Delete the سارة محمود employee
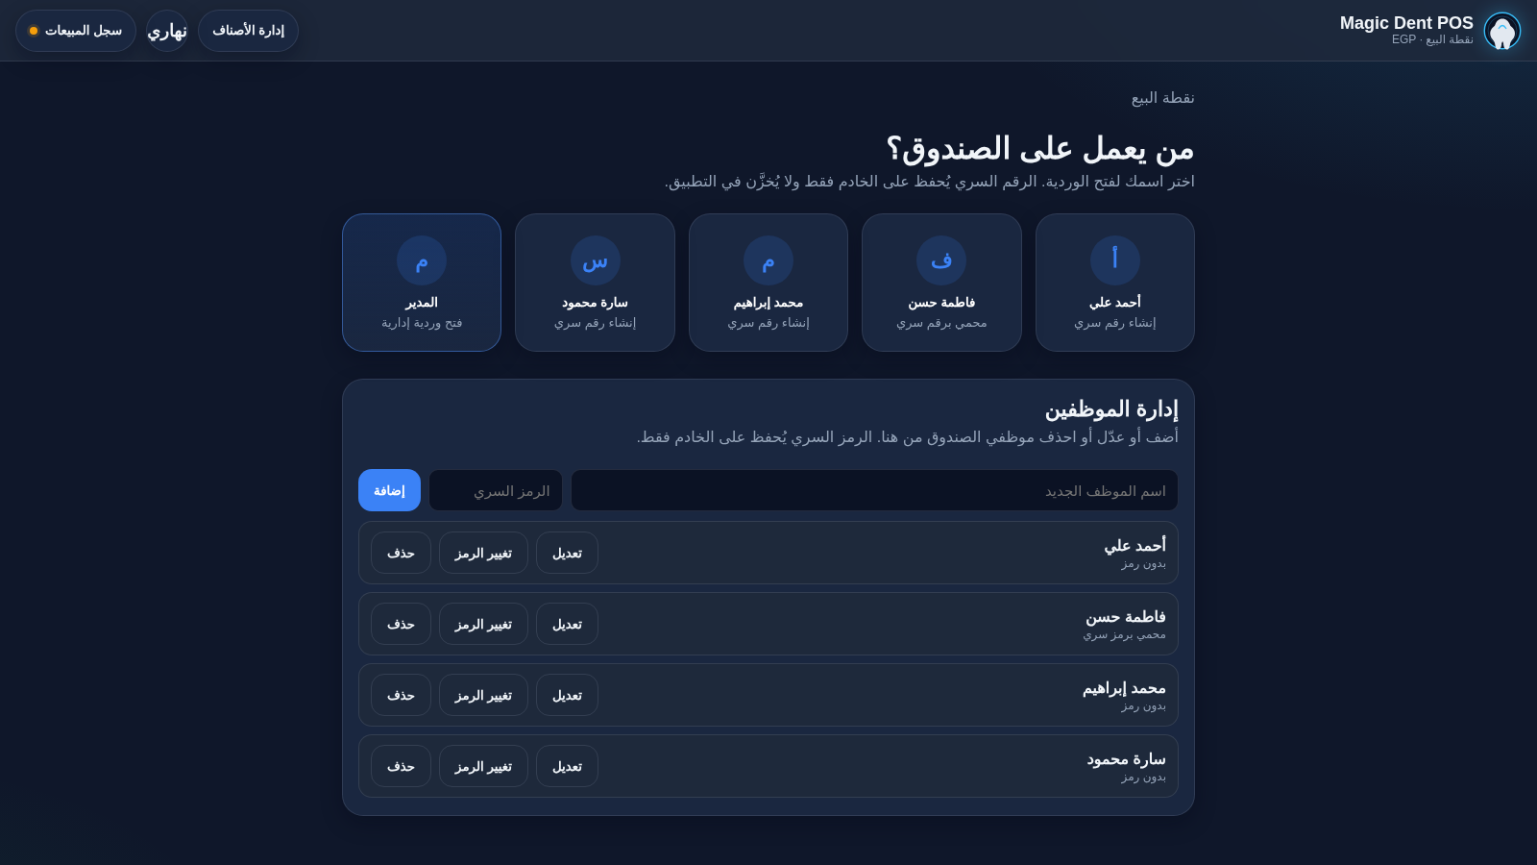Image resolution: width=1537 pixels, height=865 pixels. [401, 766]
